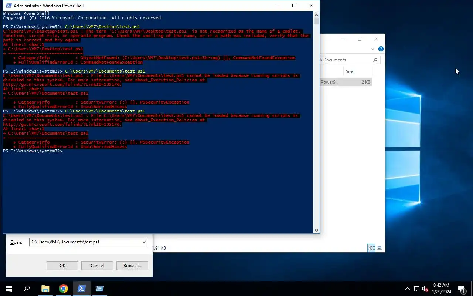Open the notification action center

pos(461,289)
